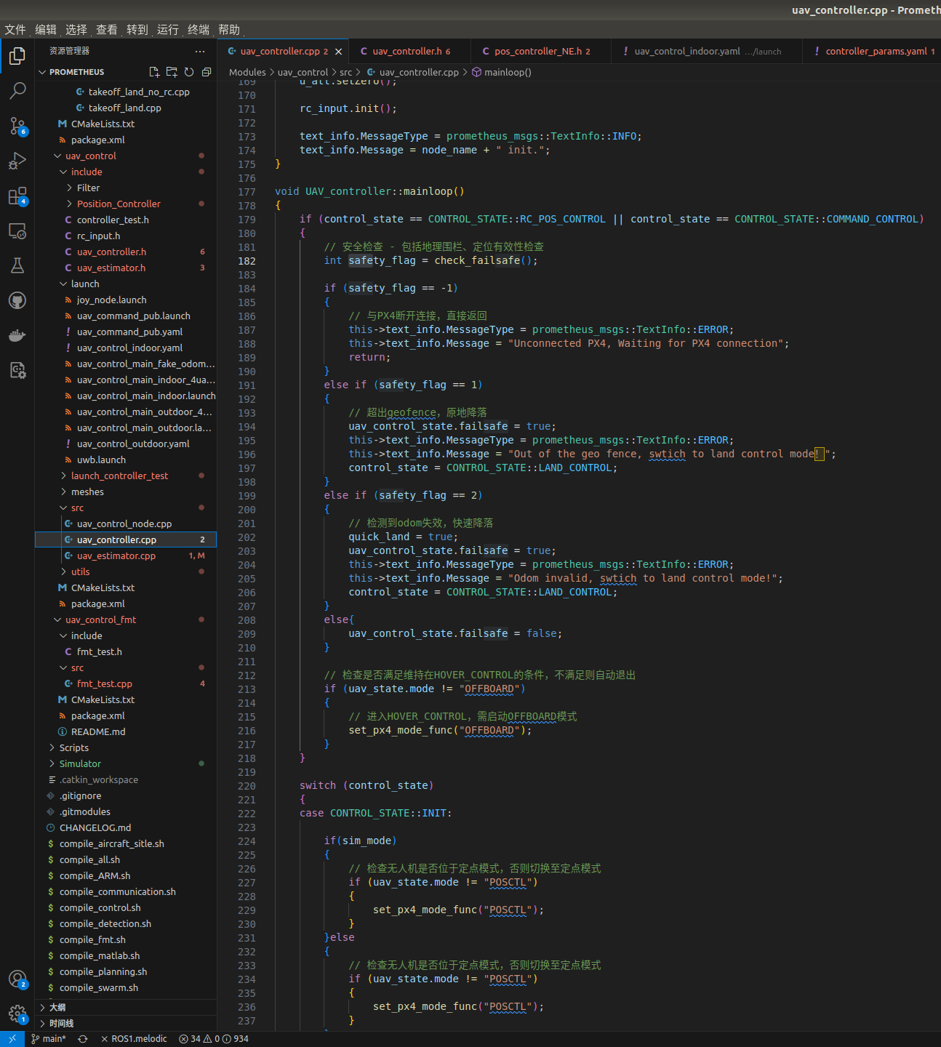Click New Folder icon in PROMETHEUS header
Image resolution: width=941 pixels, height=1047 pixels.
click(x=172, y=72)
